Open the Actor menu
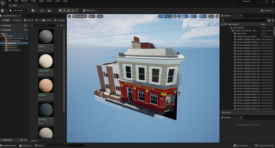This screenshot has width=275, height=148. [x=58, y=1]
